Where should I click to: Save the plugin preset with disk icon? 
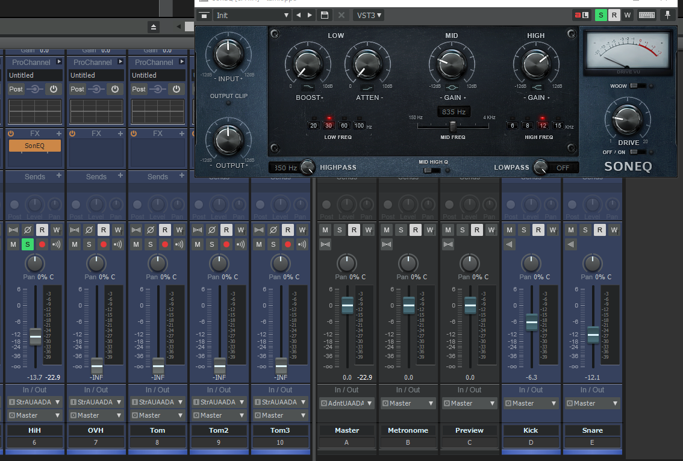325,15
